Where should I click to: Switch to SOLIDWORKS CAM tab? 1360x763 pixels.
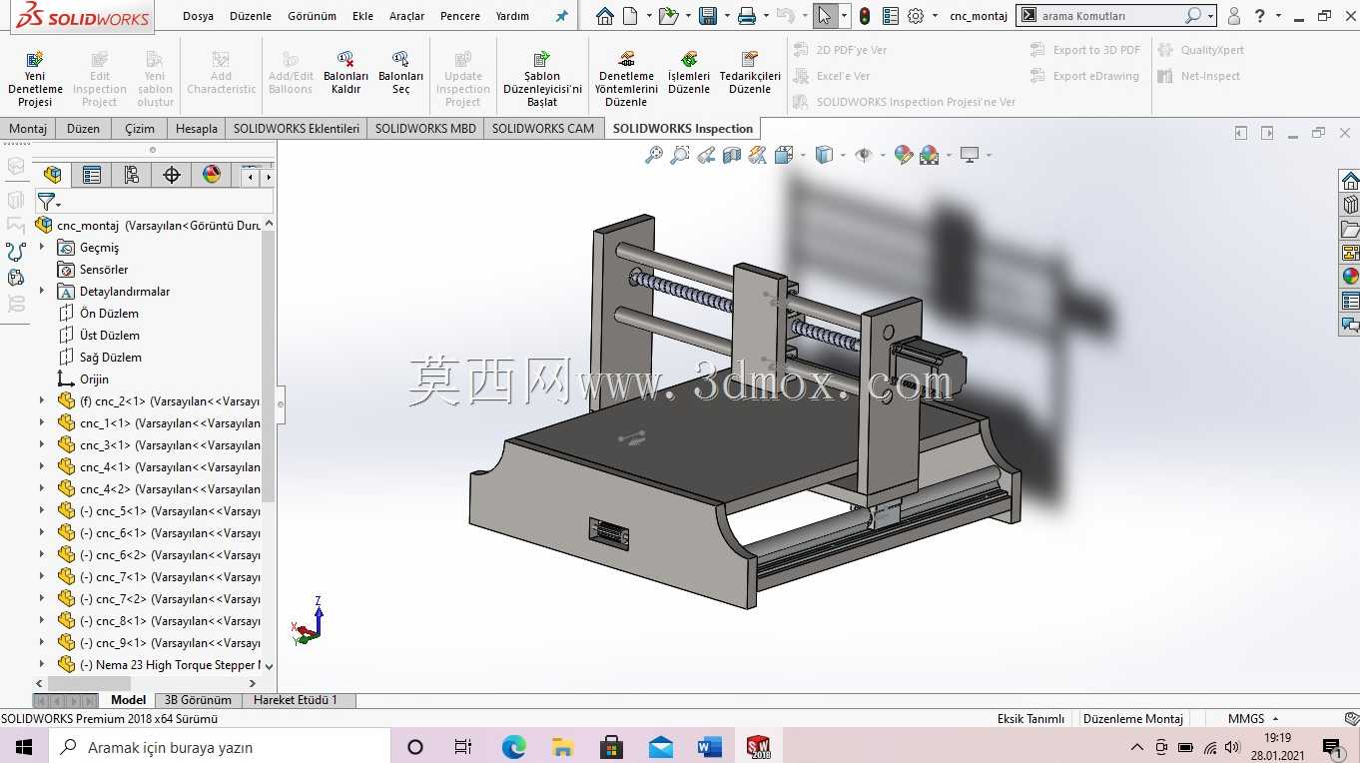(x=543, y=128)
